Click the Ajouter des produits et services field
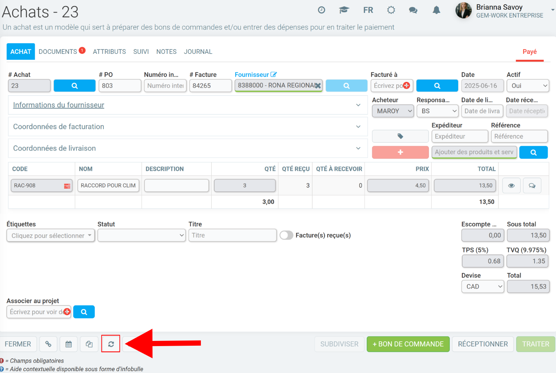Viewport: 556px width, 373px height. (x=474, y=152)
